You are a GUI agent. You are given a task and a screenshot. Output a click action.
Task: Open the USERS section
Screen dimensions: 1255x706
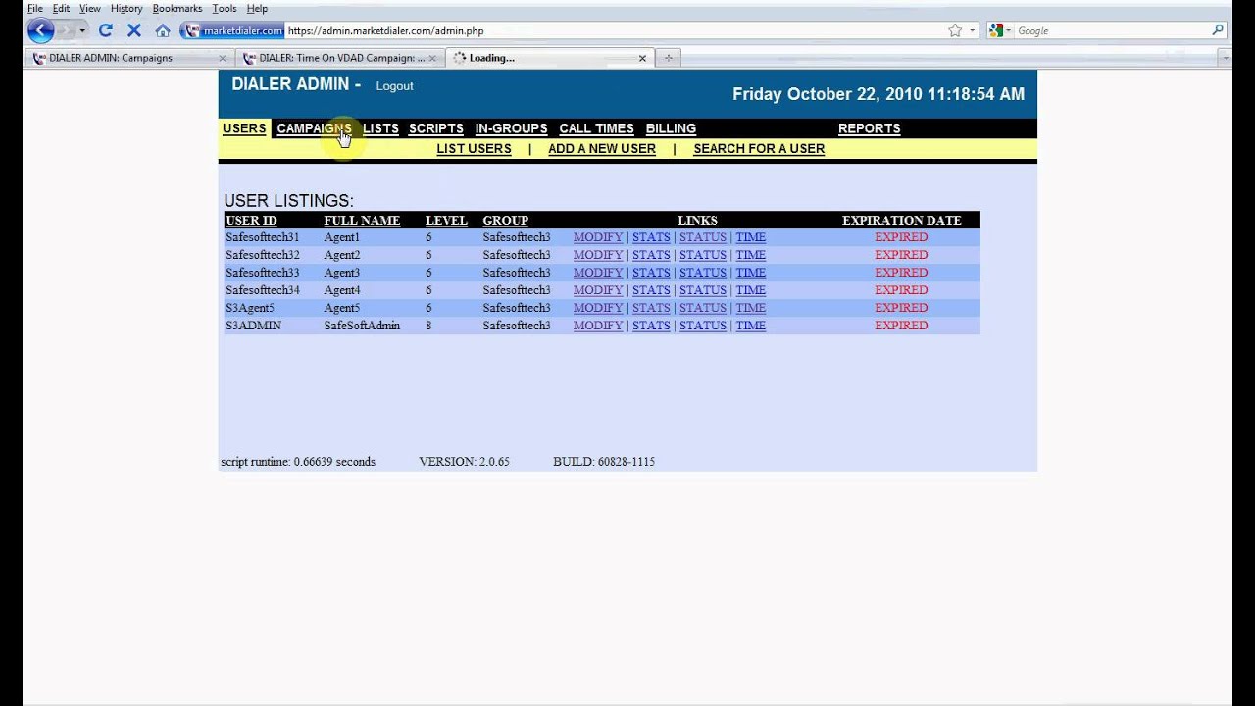(x=244, y=128)
